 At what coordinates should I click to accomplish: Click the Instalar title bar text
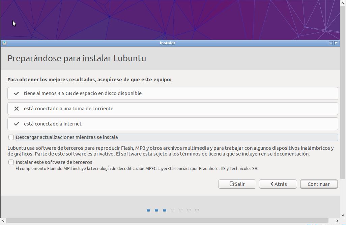pyautogui.click(x=168, y=43)
